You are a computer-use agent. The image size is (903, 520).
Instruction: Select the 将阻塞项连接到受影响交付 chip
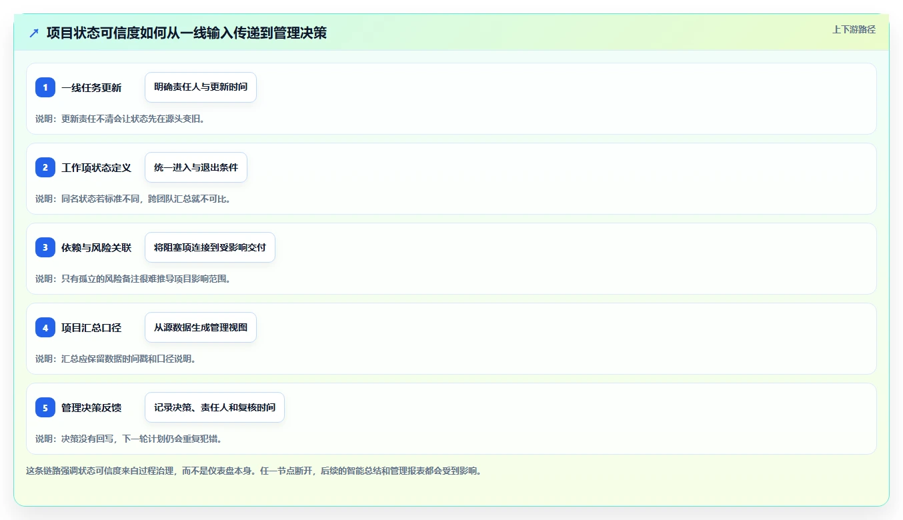point(210,247)
